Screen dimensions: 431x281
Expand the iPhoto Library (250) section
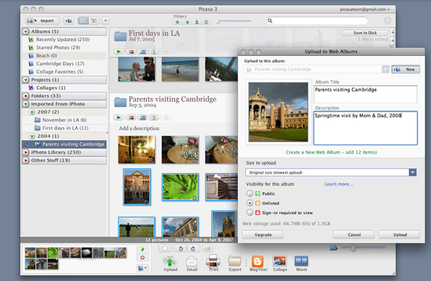(x=26, y=152)
